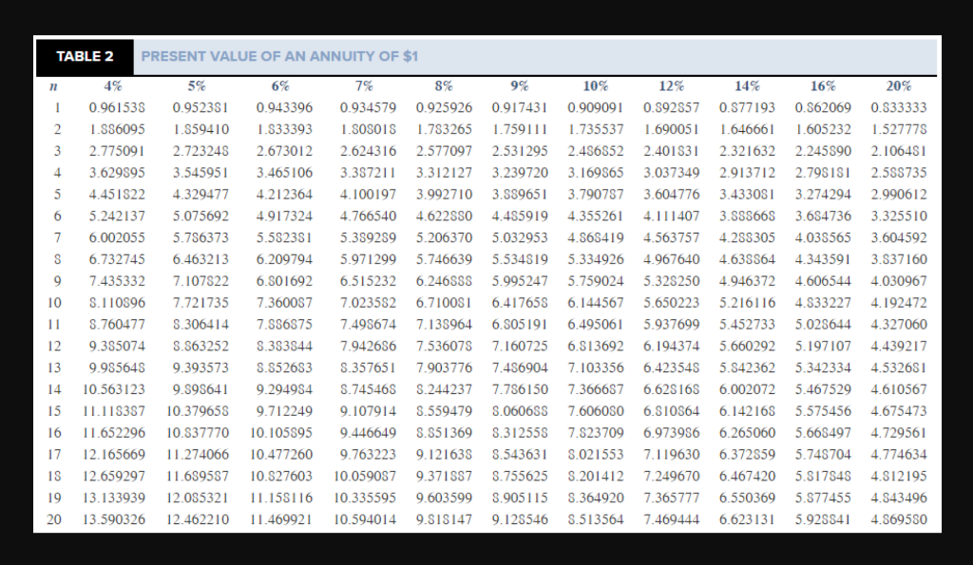Image resolution: width=973 pixels, height=565 pixels.
Task: Select value 0.961538
Action: (117, 108)
